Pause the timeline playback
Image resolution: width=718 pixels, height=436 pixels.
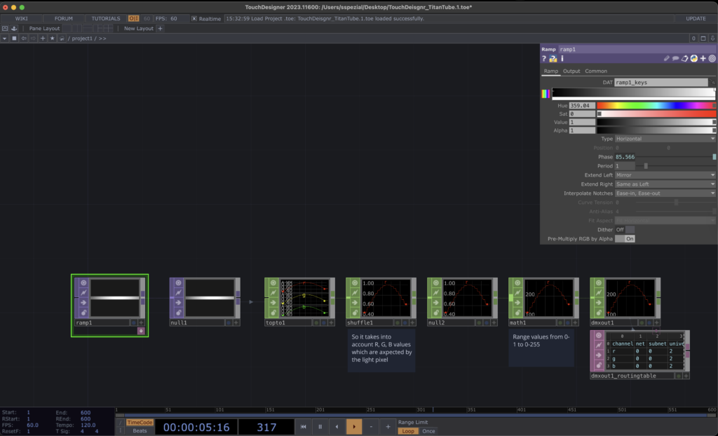[320, 426]
